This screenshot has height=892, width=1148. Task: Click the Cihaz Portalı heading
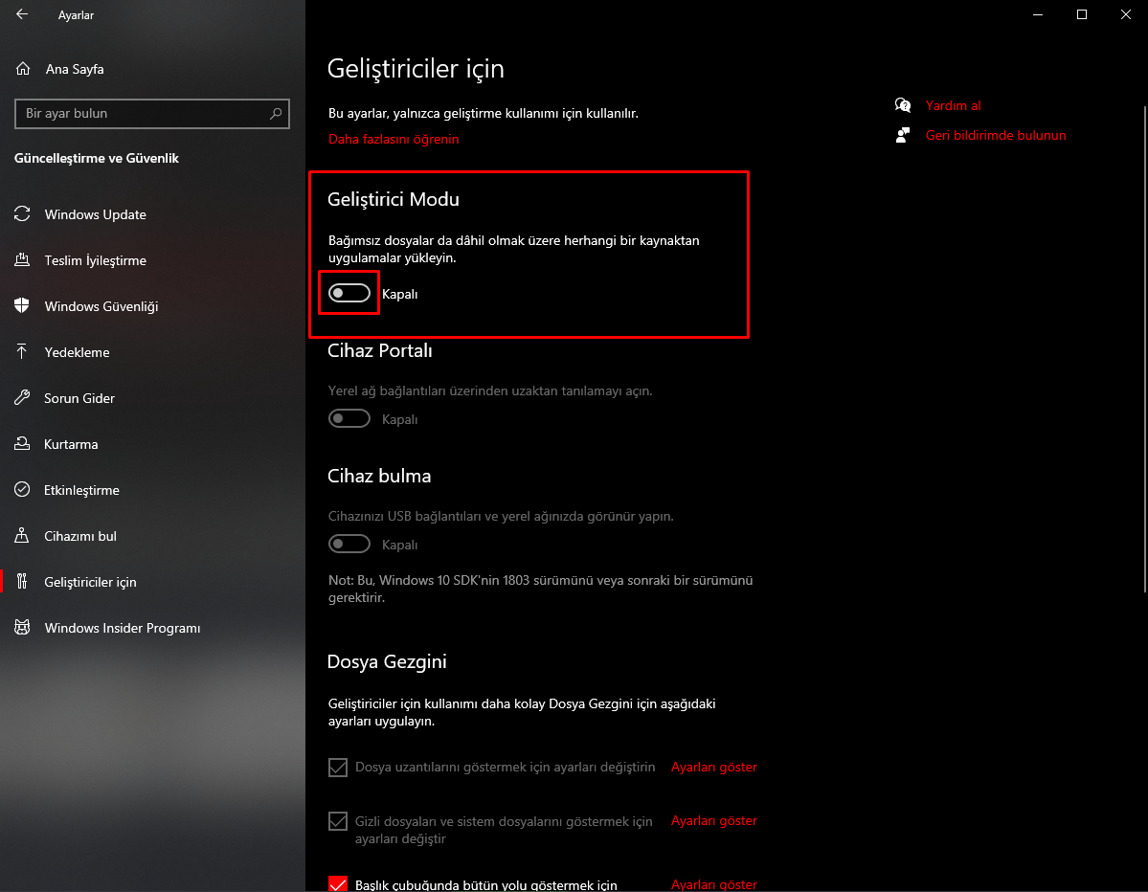(x=379, y=350)
